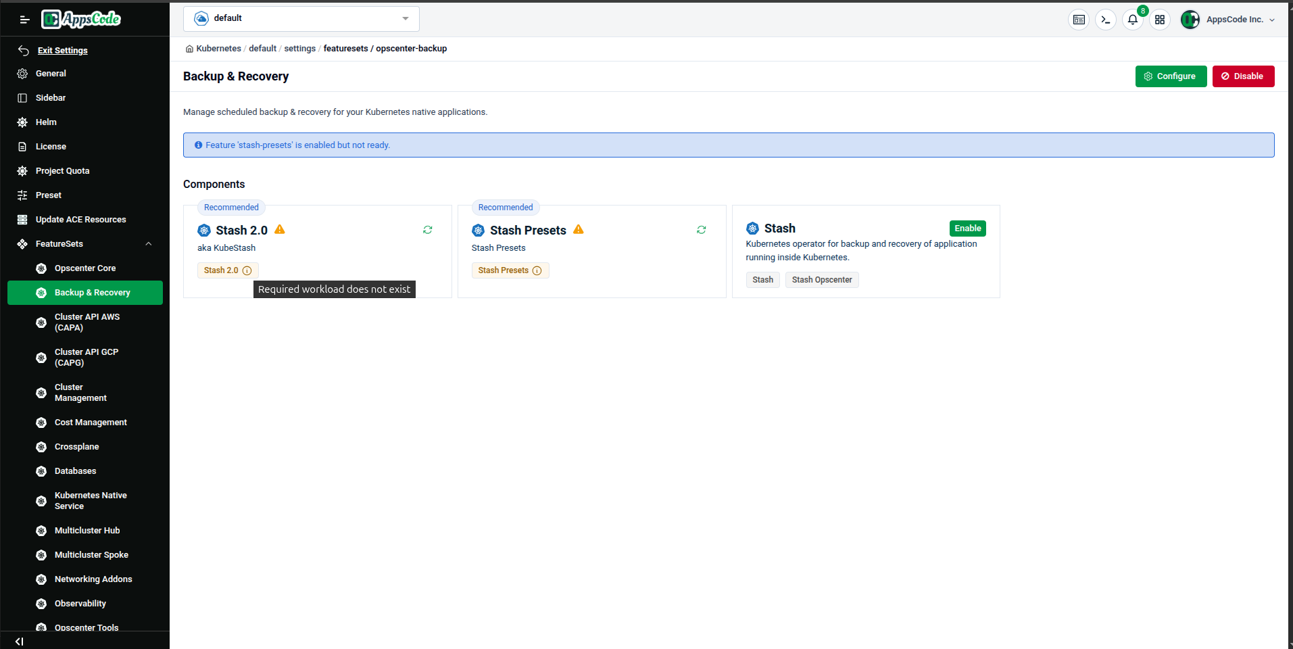Screen dimensions: 1293x649
Task: Refresh the Stash 2.0 component status
Action: [427, 230]
